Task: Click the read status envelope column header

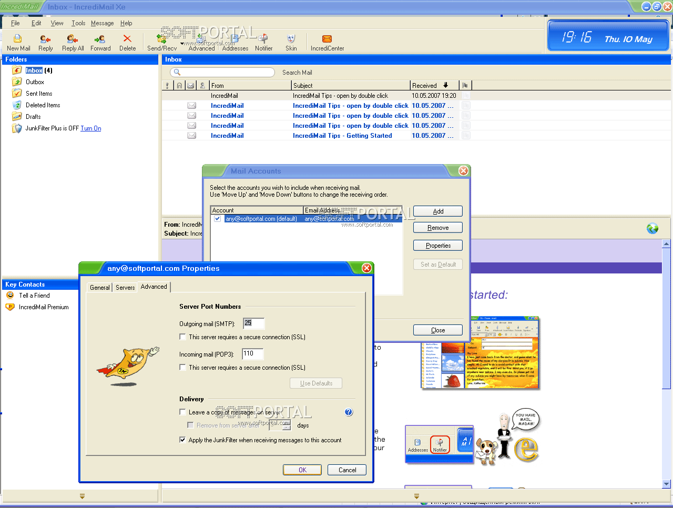Action: click(191, 85)
